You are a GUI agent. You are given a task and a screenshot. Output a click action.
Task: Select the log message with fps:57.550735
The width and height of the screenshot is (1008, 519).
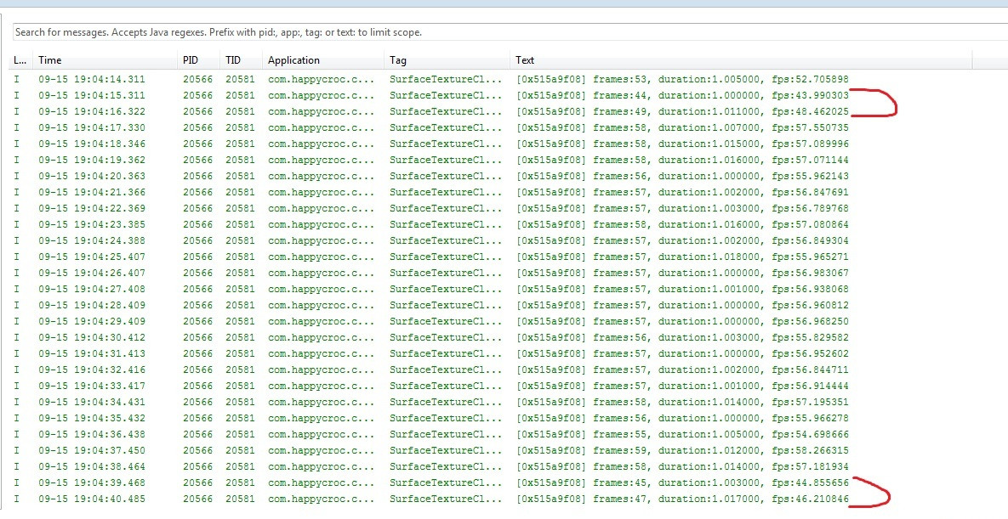point(682,127)
